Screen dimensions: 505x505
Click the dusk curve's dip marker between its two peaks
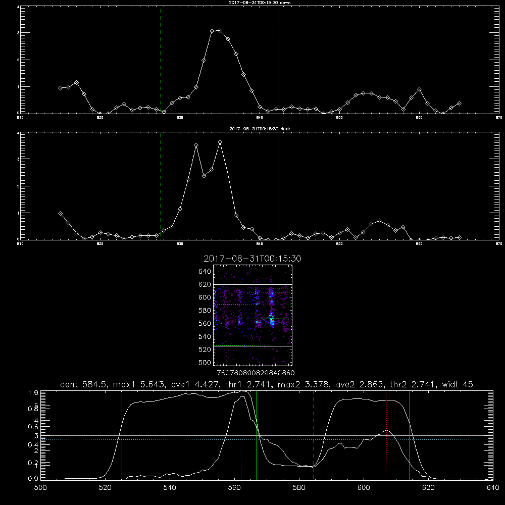[204, 176]
